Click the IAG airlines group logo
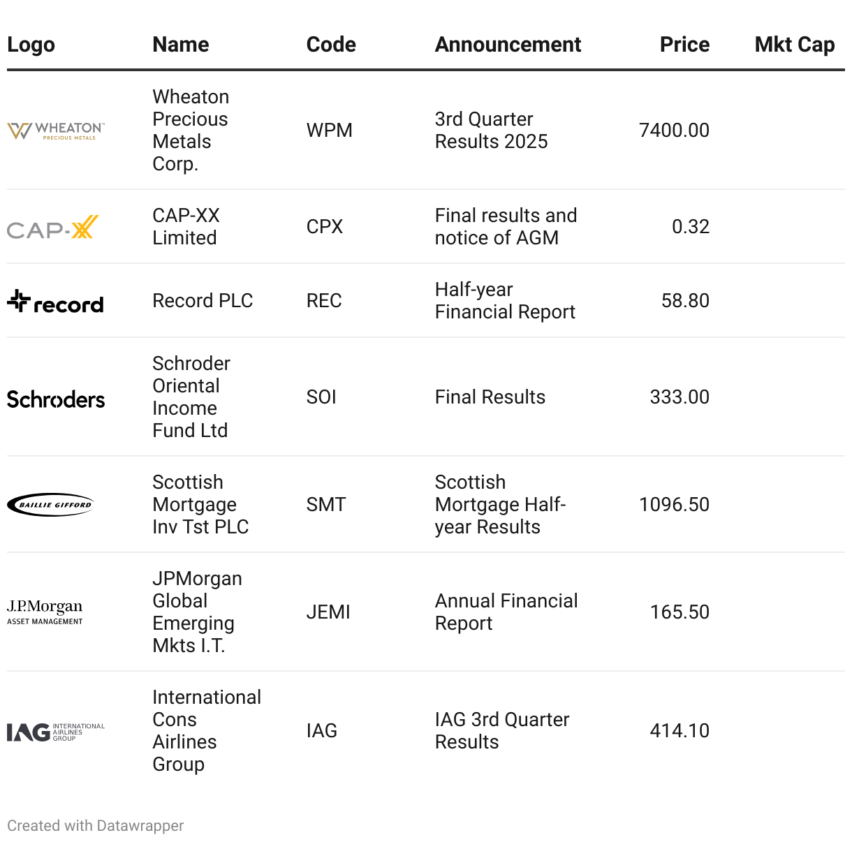852x842 pixels. tap(56, 732)
